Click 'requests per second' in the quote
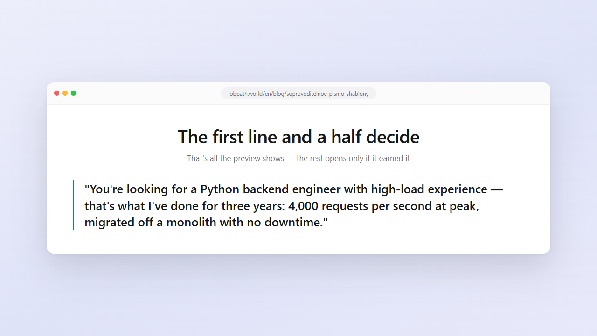 coord(377,206)
